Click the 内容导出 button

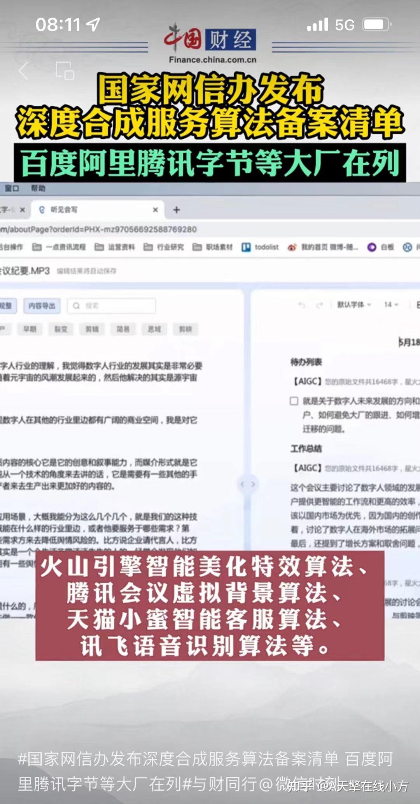tap(42, 306)
